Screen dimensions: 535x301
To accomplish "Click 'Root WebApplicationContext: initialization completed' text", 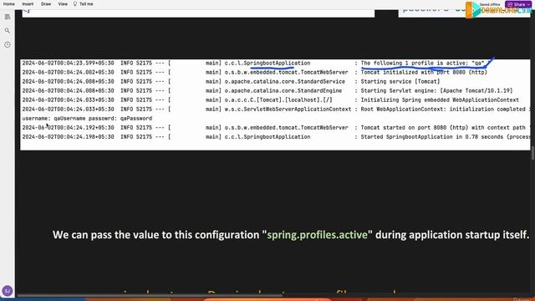I will pos(442,110).
